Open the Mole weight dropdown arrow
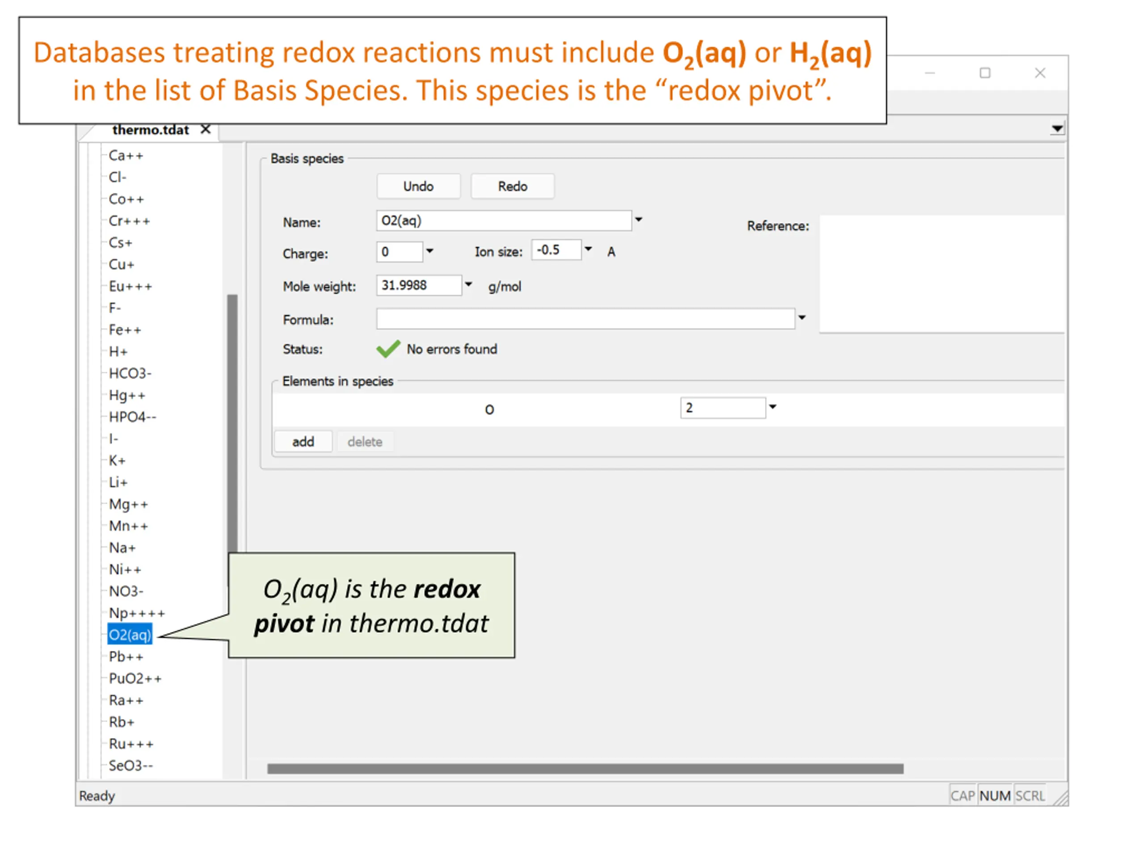The image size is (1144, 858). (469, 285)
